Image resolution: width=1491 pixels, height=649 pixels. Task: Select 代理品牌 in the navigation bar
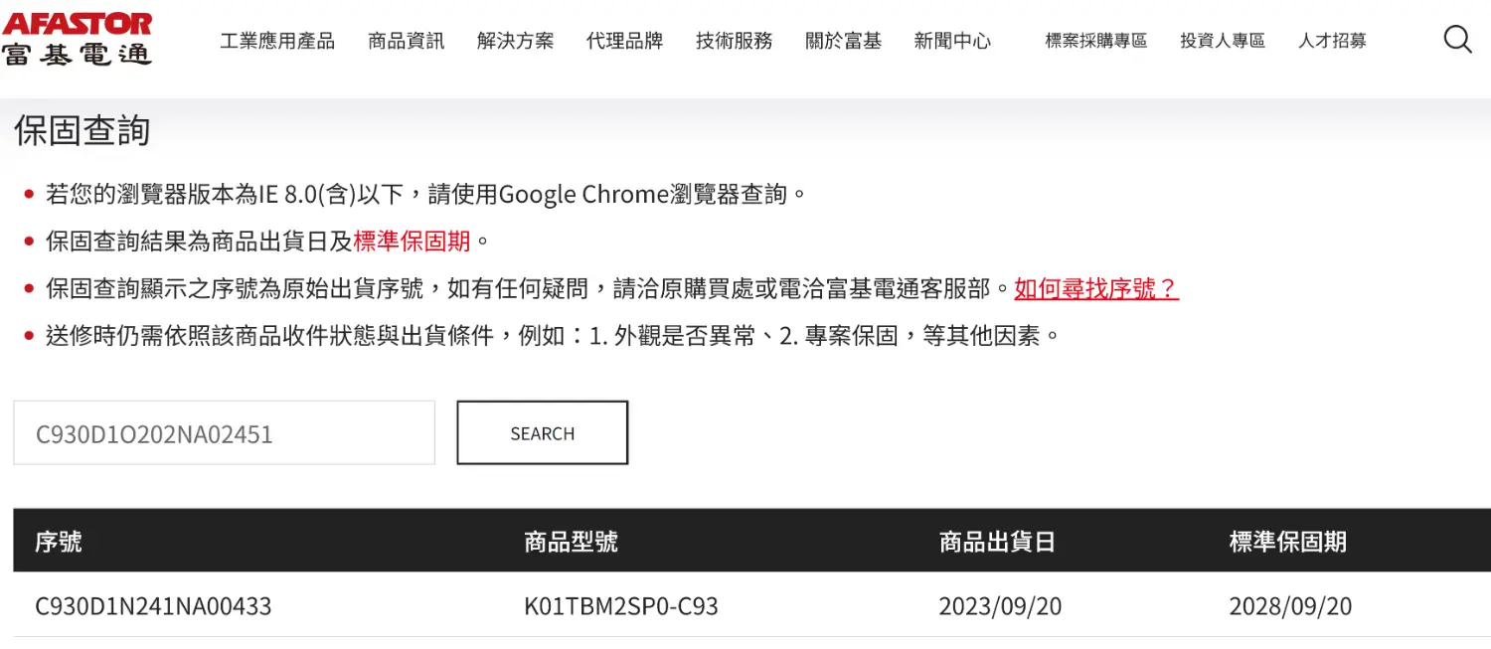624,41
